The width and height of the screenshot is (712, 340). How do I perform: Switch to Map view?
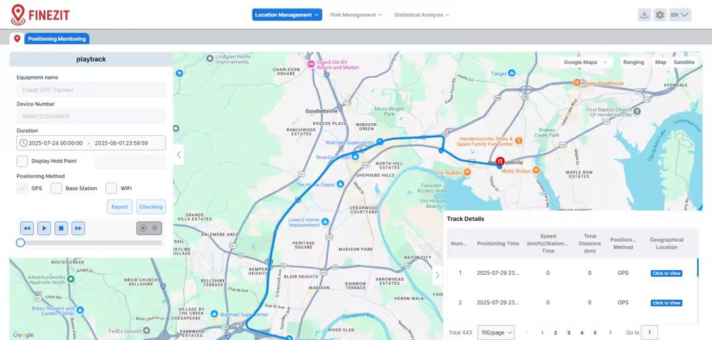[661, 62]
